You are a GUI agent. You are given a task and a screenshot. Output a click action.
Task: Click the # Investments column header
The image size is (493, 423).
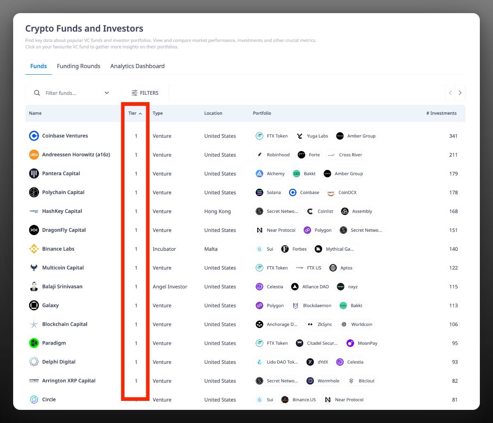441,113
